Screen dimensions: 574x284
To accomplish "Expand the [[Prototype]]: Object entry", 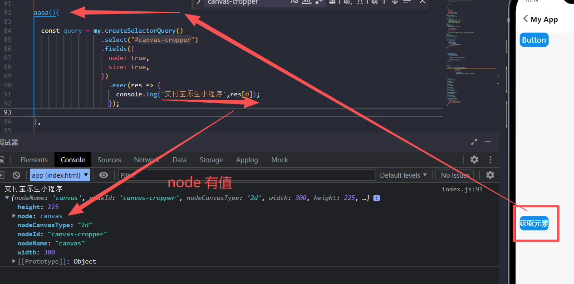I will [14, 261].
